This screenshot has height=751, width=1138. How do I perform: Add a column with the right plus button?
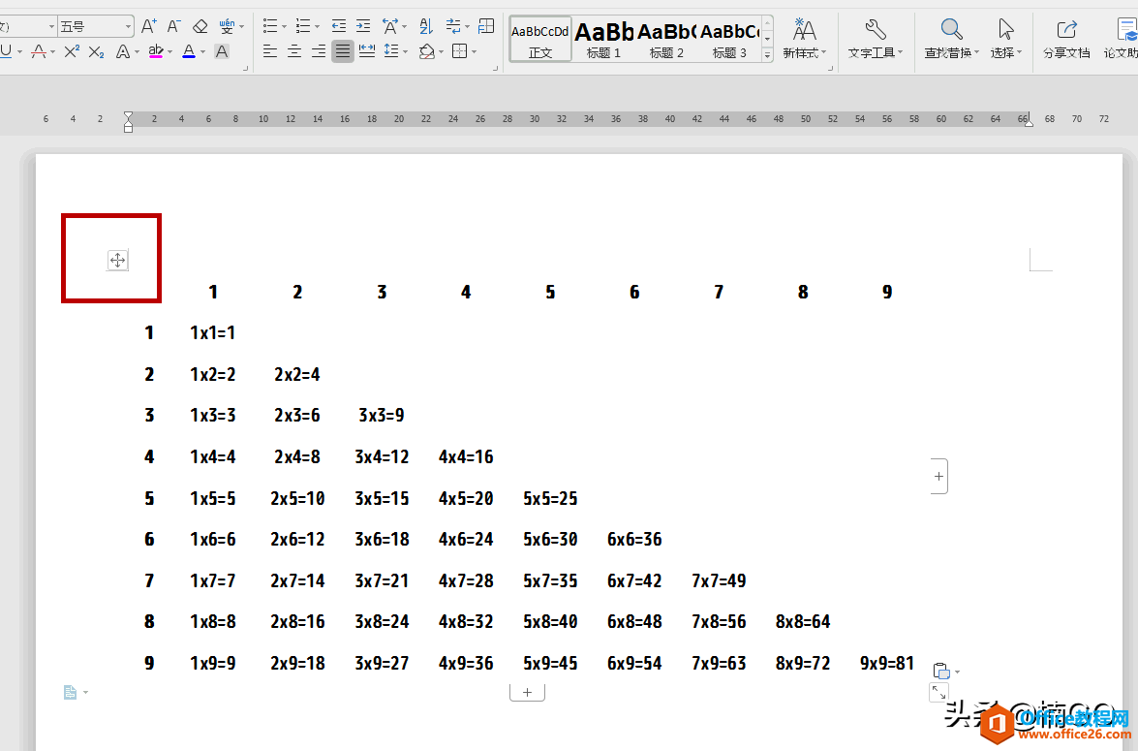[x=939, y=477]
